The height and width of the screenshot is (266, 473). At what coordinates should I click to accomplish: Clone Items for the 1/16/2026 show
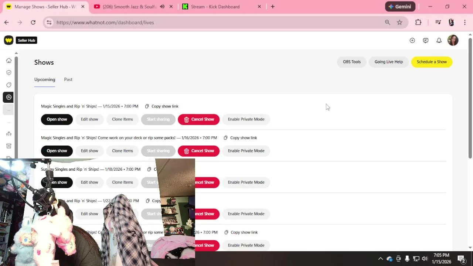pyautogui.click(x=122, y=151)
